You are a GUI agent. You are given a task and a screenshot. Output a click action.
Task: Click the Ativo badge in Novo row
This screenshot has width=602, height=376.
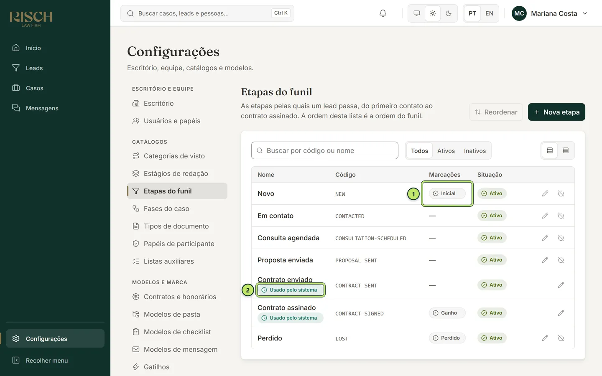tap(492, 193)
